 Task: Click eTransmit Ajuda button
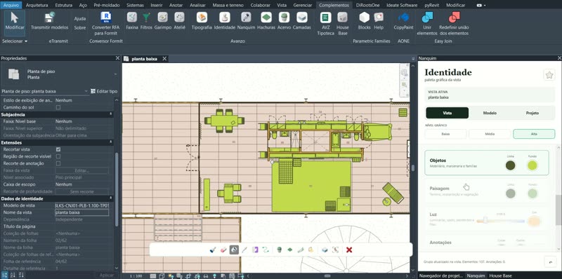[x=80, y=19]
